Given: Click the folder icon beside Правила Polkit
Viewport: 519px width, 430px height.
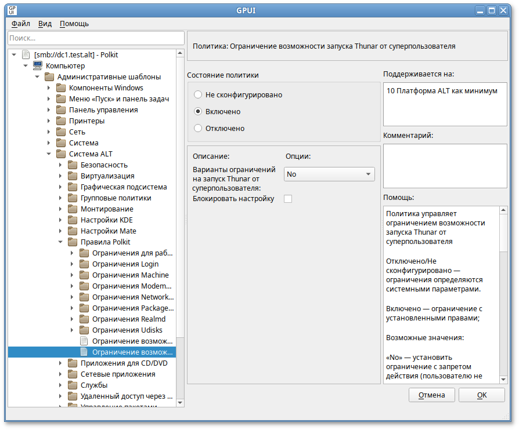Looking at the screenshot, I should [72, 242].
